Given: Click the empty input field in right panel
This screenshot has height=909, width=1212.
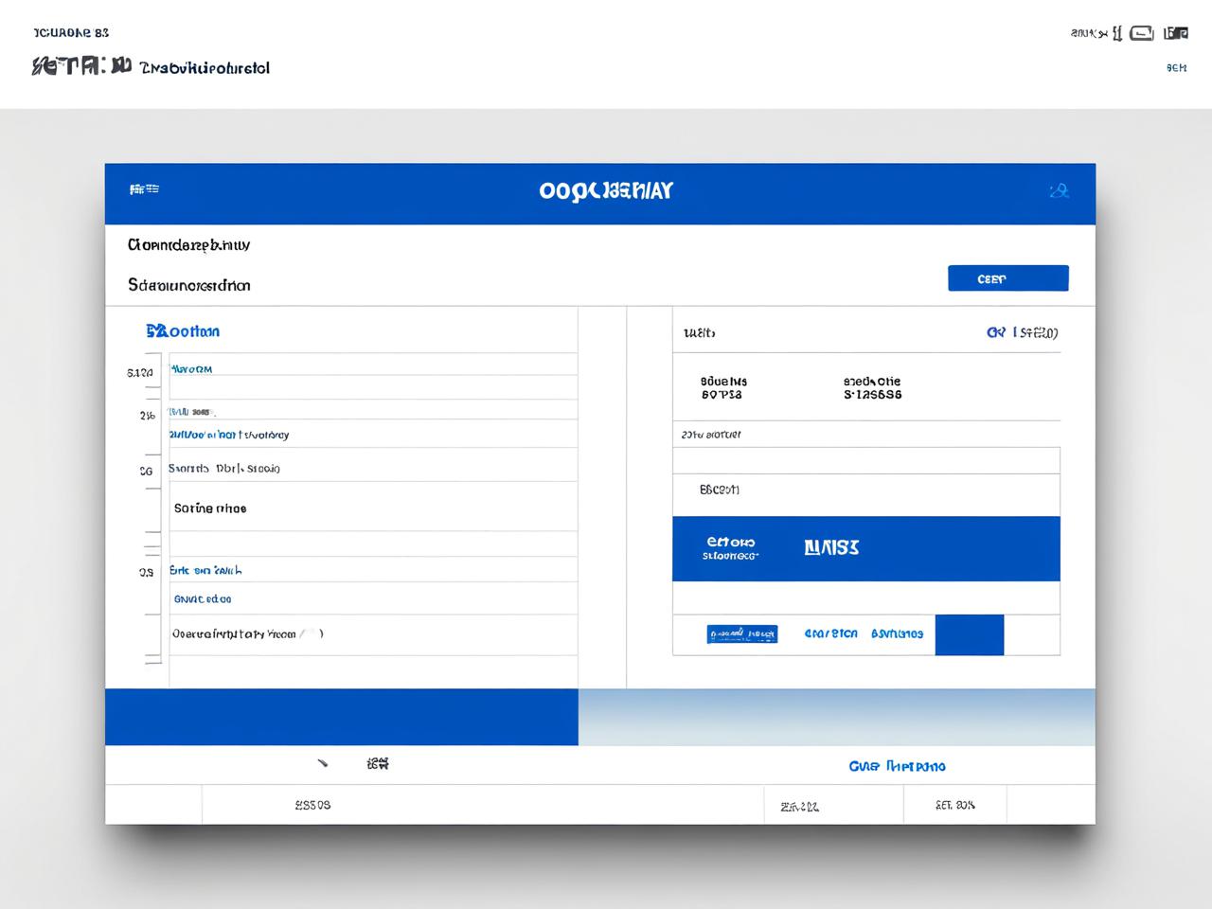Looking at the screenshot, I should 865,460.
